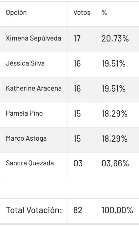Click the % column header
Viewport: 139px width, 226px height.
coord(117,14)
